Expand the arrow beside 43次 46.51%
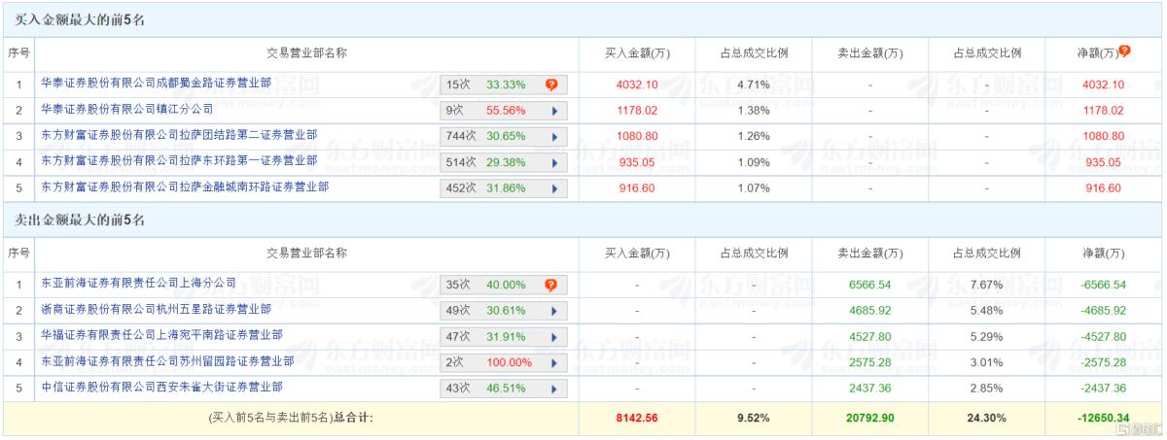The image size is (1167, 440). 554,389
